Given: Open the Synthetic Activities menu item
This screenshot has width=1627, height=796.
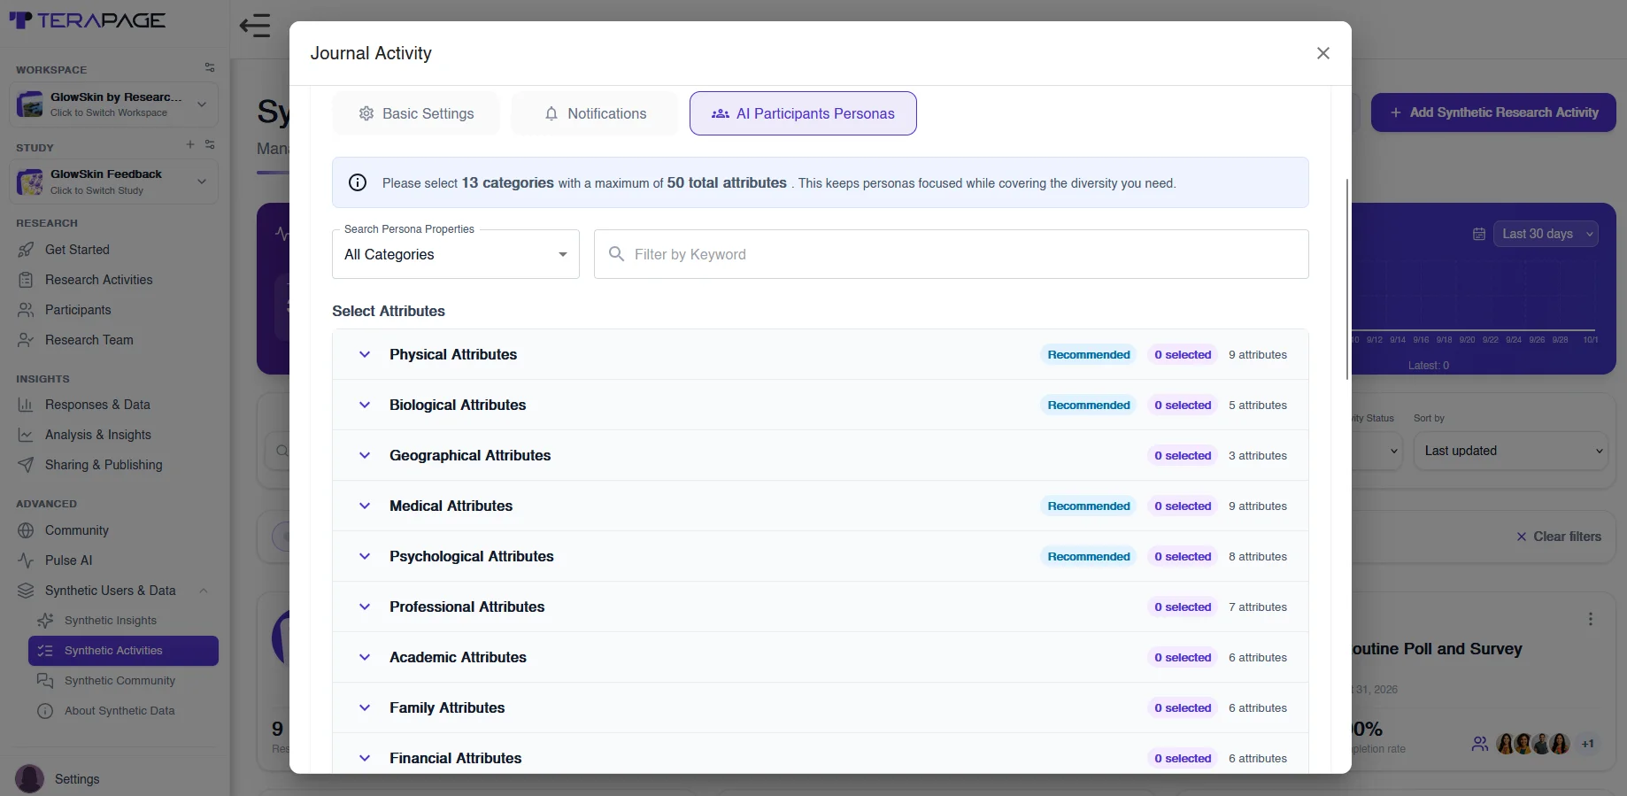Looking at the screenshot, I should click(x=123, y=651).
